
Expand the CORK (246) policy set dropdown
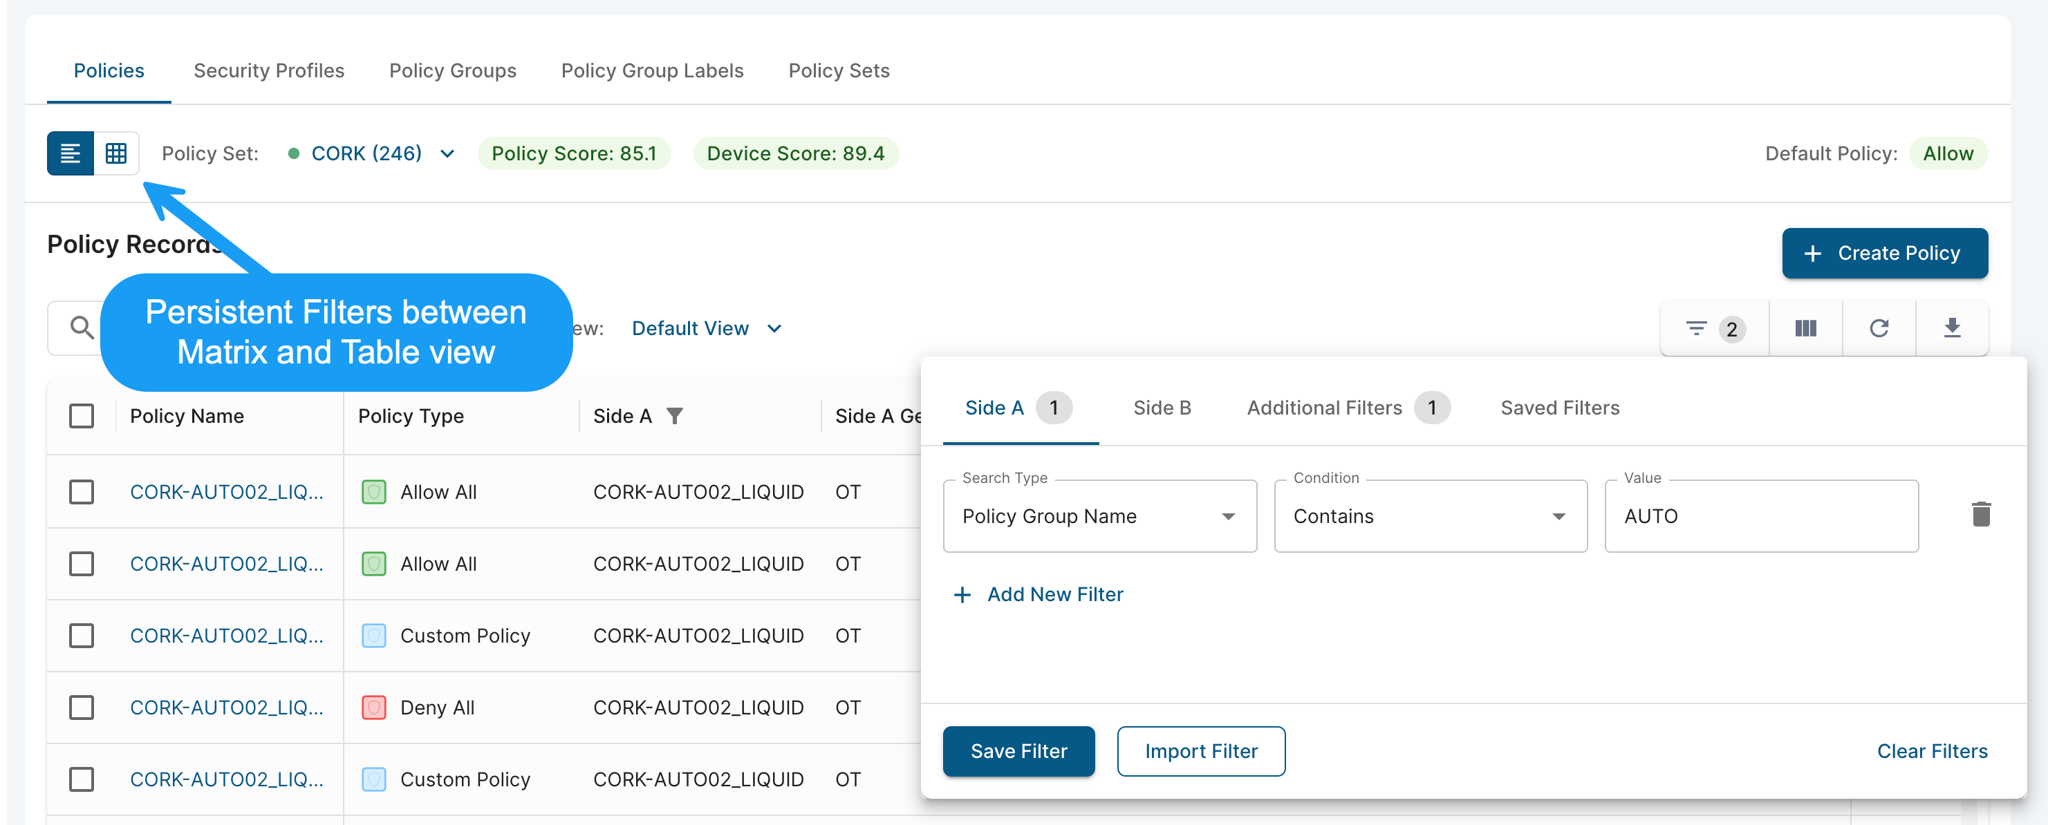371,153
